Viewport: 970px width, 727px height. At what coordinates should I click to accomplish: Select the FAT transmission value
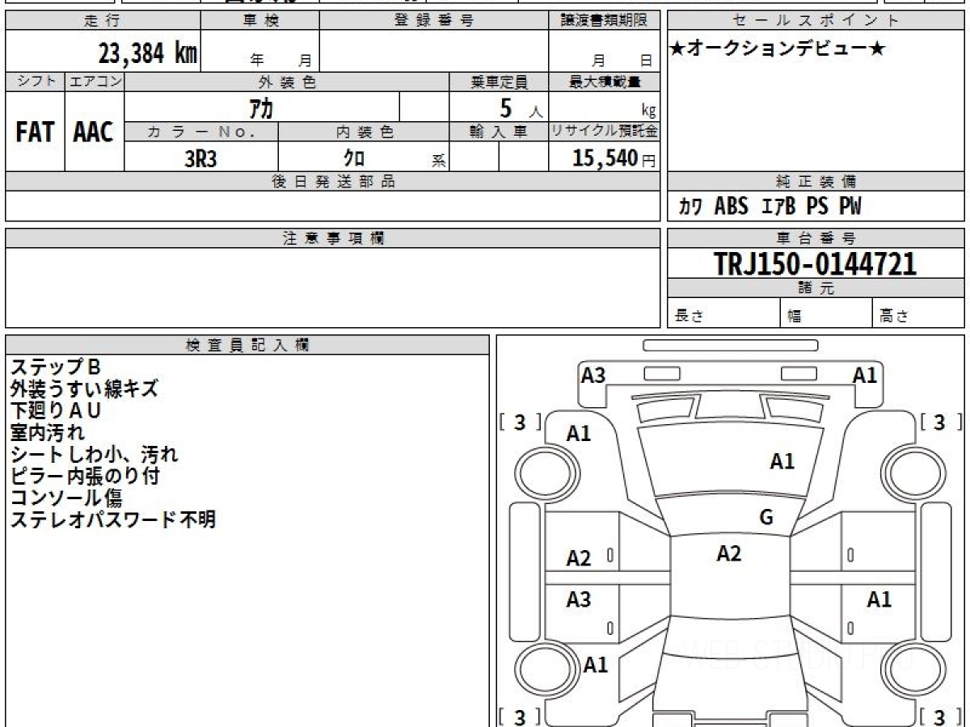pyautogui.click(x=35, y=132)
